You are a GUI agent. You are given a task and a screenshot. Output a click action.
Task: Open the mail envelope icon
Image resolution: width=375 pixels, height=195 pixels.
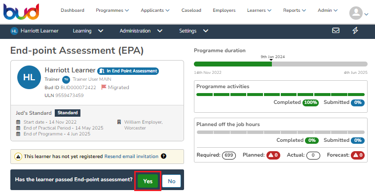336,31
